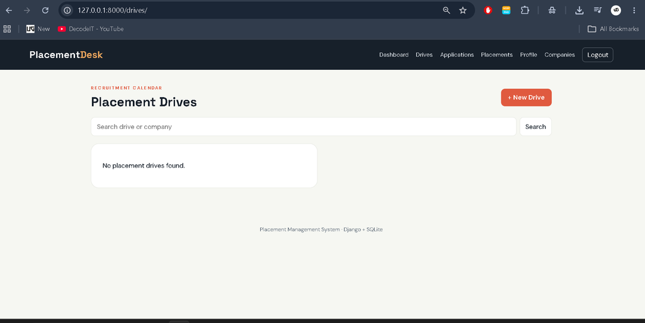Open the Extensions puzzle icon
This screenshot has height=323, width=645.
[x=525, y=10]
